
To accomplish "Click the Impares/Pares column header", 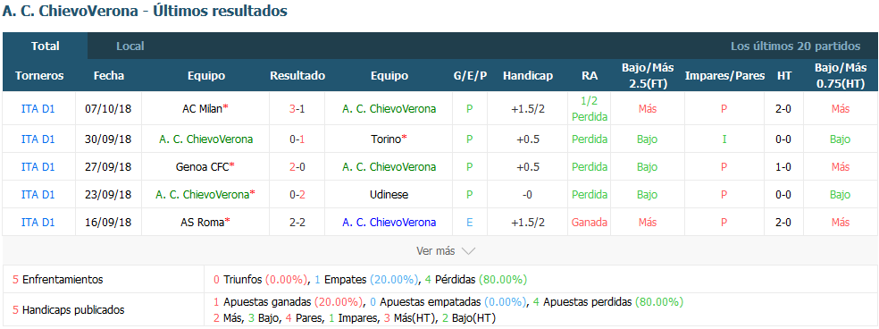I will 724,76.
